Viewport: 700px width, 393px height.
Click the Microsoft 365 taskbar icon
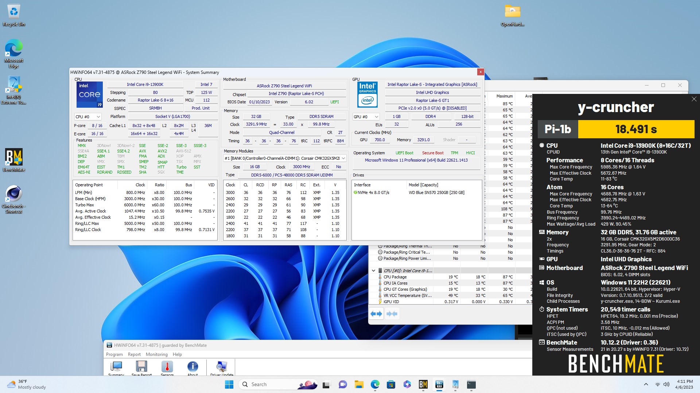tap(407, 384)
